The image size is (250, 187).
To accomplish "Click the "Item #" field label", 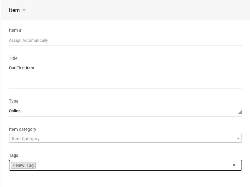I will click(15, 30).
